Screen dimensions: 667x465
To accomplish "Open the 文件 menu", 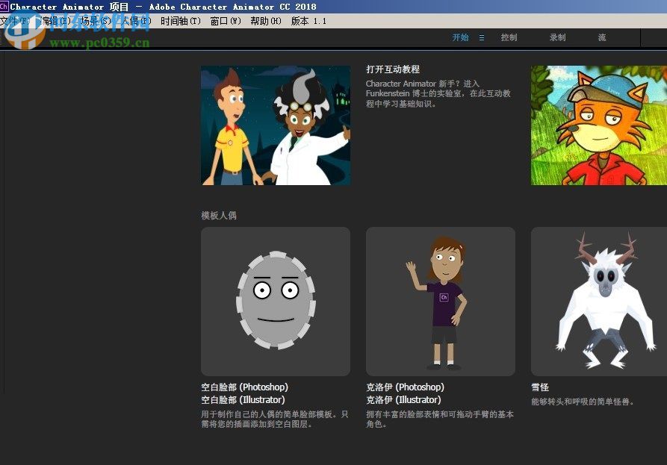I will (x=10, y=21).
